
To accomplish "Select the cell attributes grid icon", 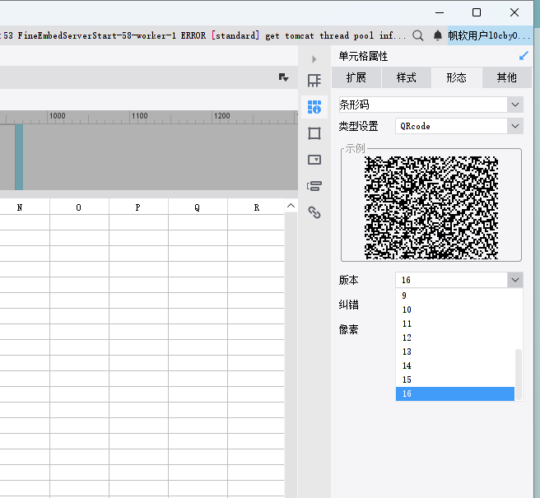I will [314, 107].
